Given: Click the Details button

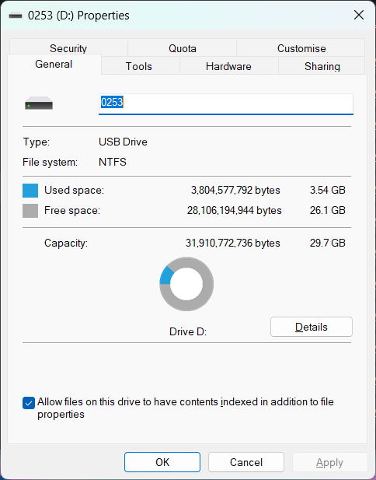Looking at the screenshot, I should click(312, 327).
